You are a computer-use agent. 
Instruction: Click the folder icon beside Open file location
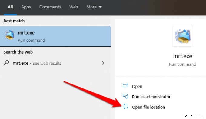126,106
